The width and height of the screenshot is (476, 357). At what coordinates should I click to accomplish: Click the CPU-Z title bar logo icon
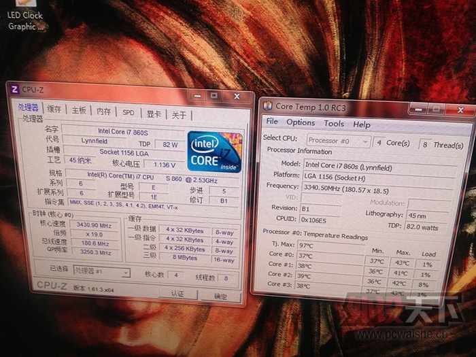click(x=14, y=89)
